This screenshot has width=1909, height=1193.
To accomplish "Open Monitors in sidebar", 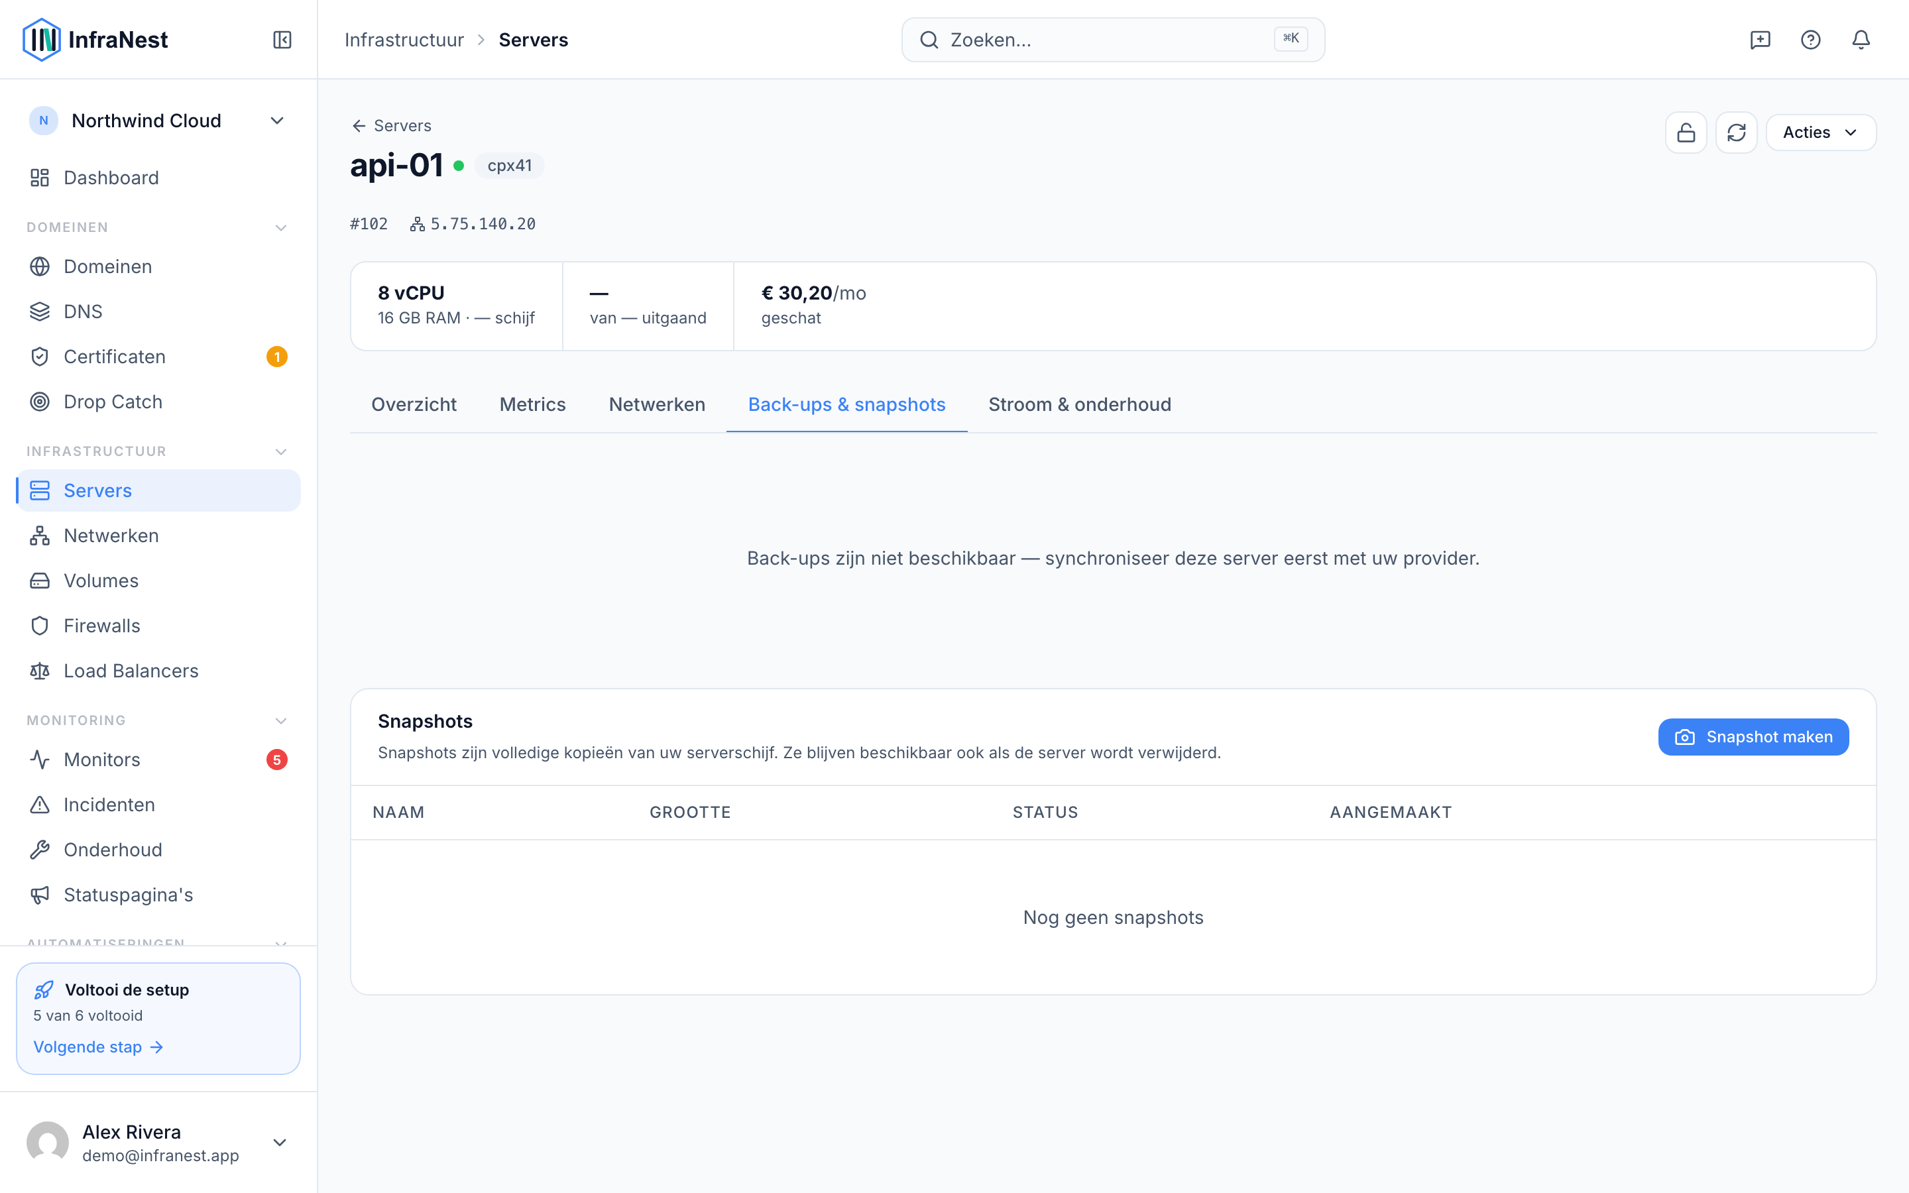I will click(158, 760).
